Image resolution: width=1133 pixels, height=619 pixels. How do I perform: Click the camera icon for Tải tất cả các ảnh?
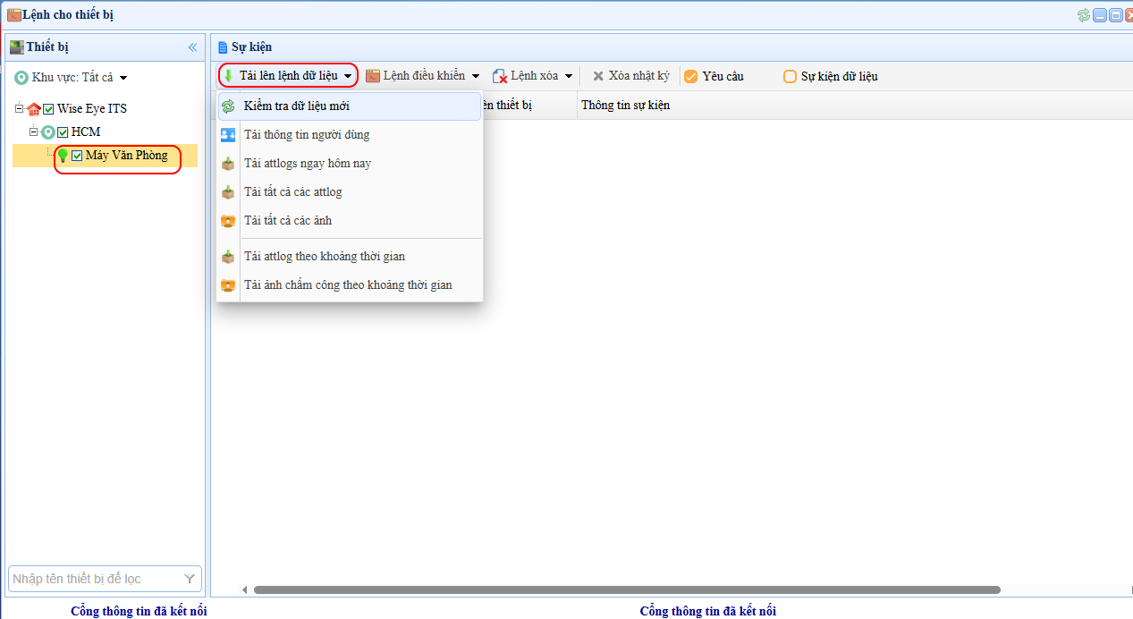228,221
